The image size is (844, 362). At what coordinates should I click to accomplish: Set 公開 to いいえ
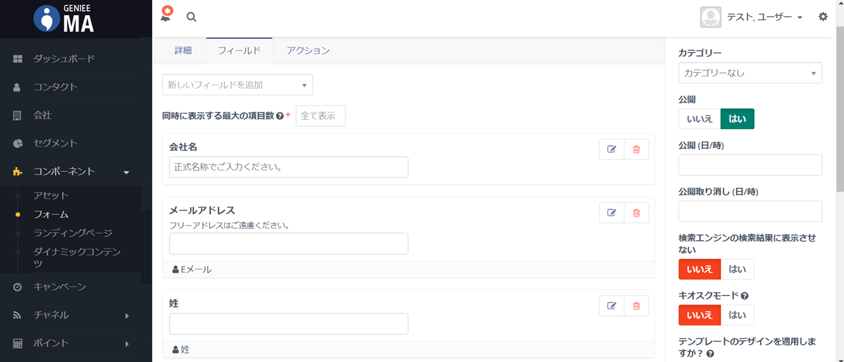[700, 119]
